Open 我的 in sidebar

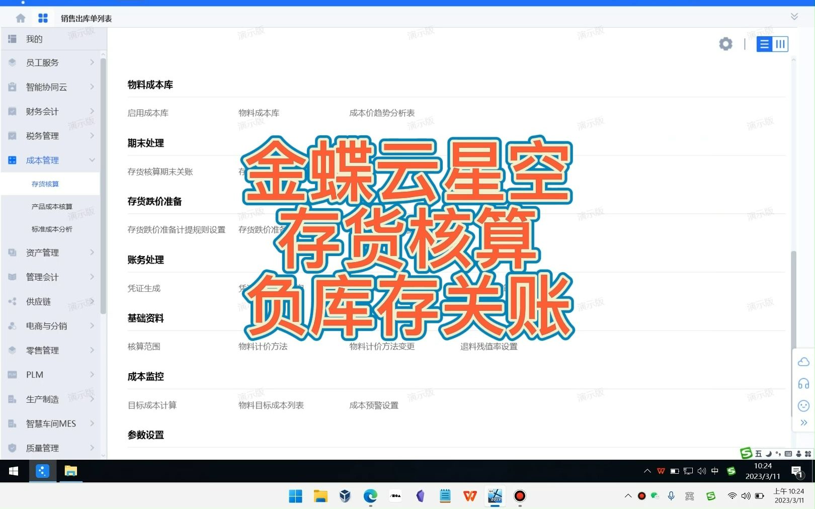[34, 39]
